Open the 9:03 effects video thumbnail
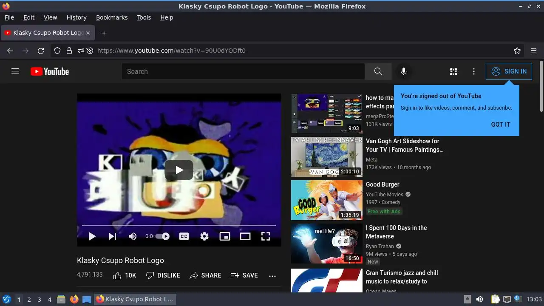Viewport: 544px width, 306px height. pyautogui.click(x=327, y=113)
